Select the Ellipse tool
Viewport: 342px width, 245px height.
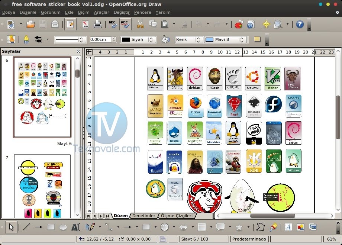click(63, 227)
